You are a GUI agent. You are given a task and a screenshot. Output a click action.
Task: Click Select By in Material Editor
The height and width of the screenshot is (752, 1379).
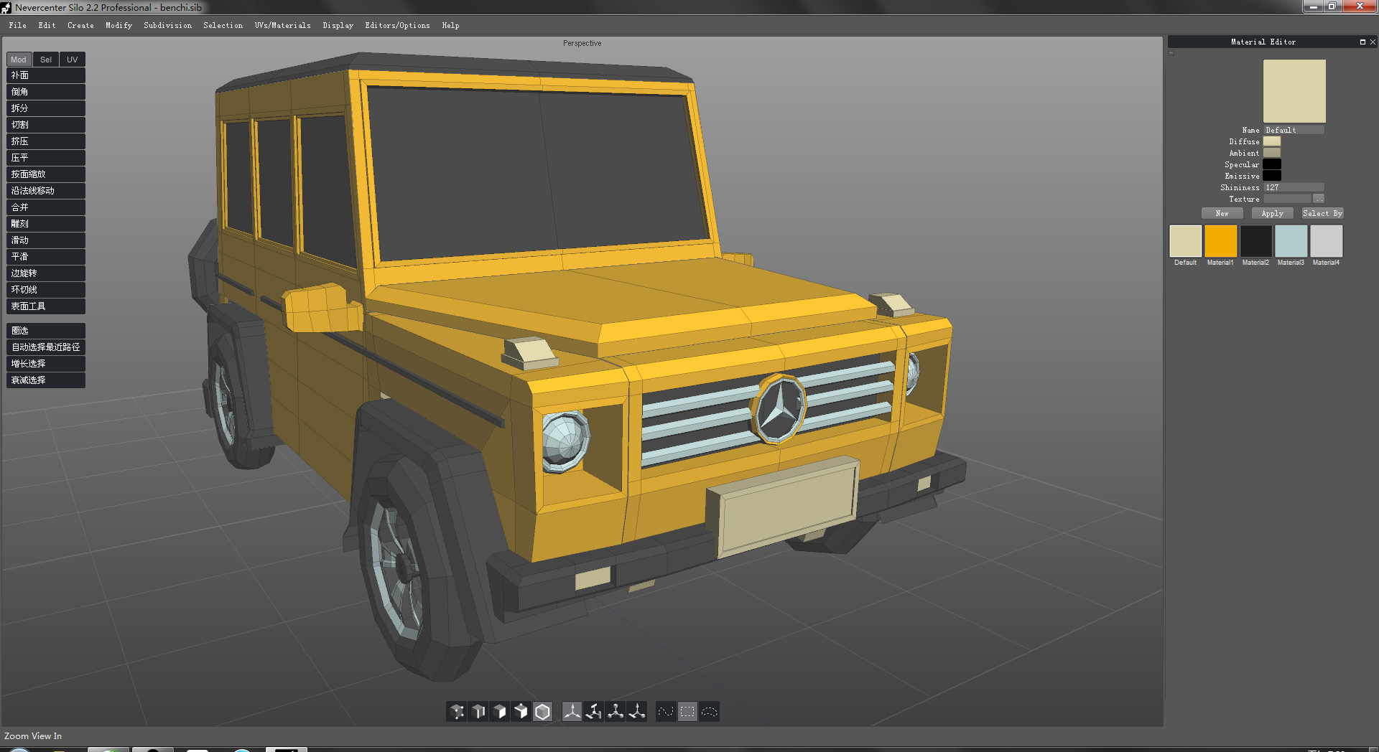1322,213
